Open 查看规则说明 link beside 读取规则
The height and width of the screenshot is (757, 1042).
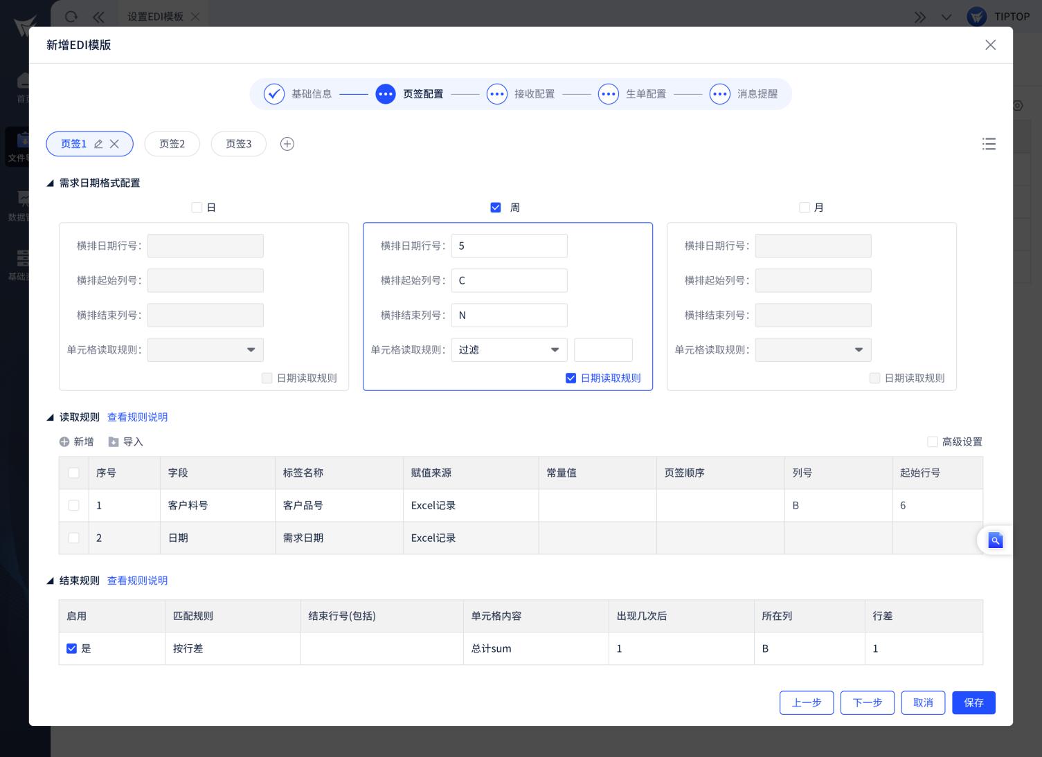pyautogui.click(x=137, y=417)
